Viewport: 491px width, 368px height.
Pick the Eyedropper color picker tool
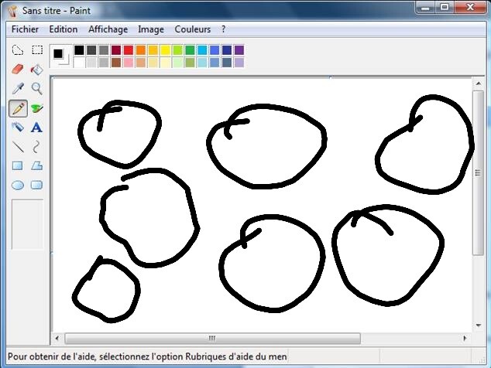[x=17, y=88]
